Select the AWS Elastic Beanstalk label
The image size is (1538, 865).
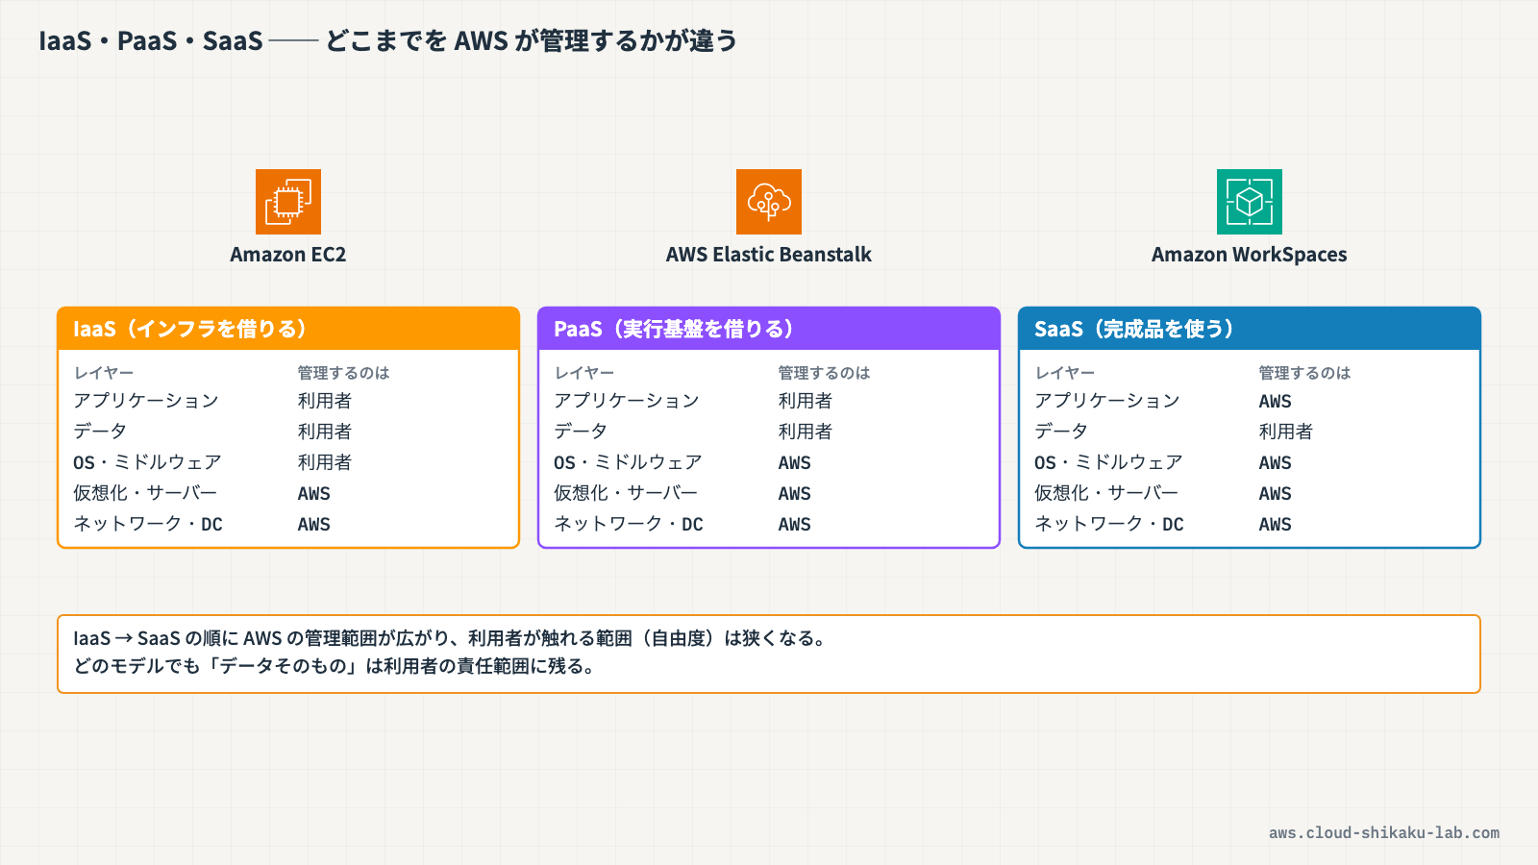(x=769, y=255)
